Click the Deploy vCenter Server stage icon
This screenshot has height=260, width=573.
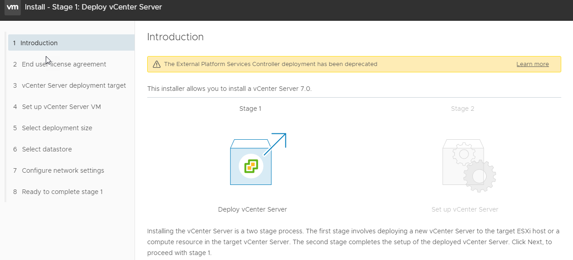coord(257,160)
